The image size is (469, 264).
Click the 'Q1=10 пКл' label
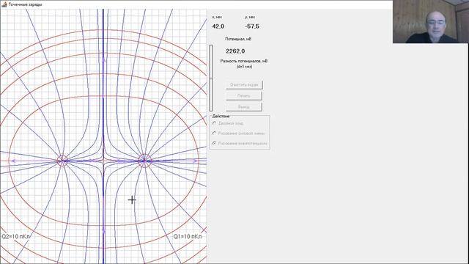(x=188, y=236)
